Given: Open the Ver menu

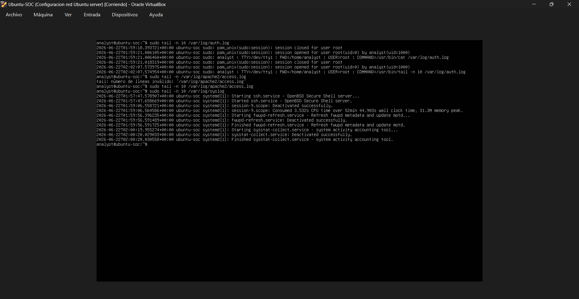Looking at the screenshot, I should [x=68, y=14].
